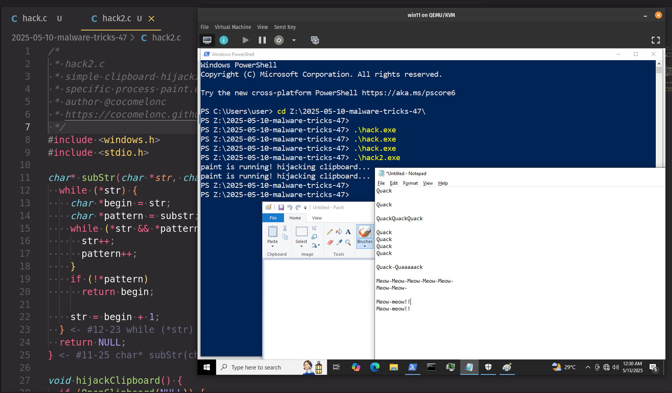Select the Eraser tool in Paint
This screenshot has height=393, width=672.
(330, 243)
